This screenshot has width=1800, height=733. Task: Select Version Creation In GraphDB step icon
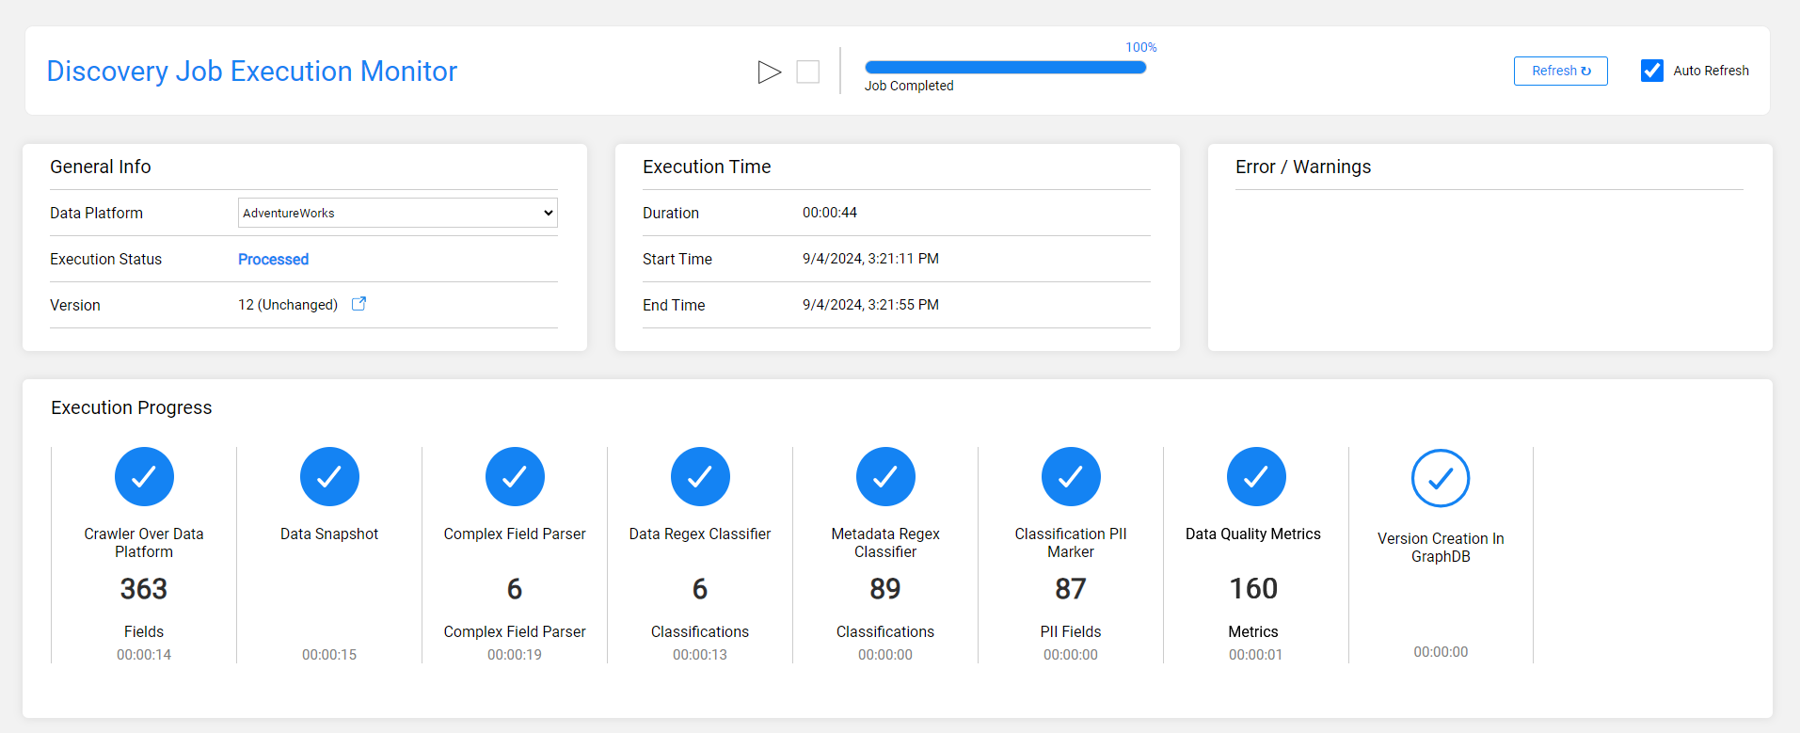pyautogui.click(x=1441, y=479)
